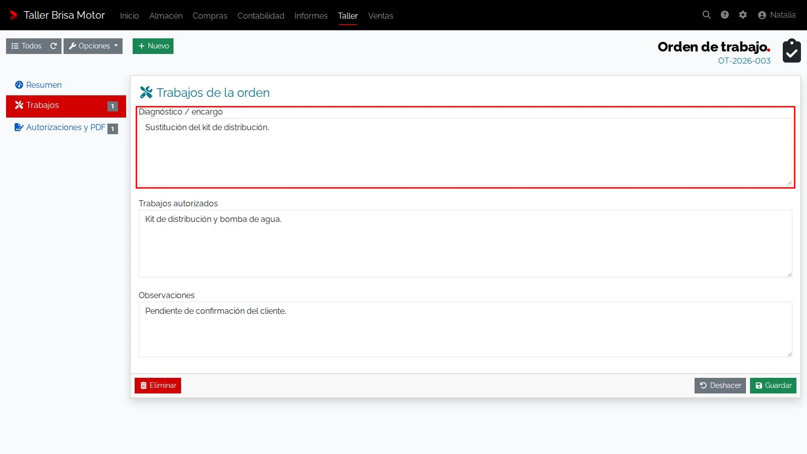Viewport: 807px width, 454px height.
Task: Focus the Observaciones text area
Action: [x=465, y=329]
